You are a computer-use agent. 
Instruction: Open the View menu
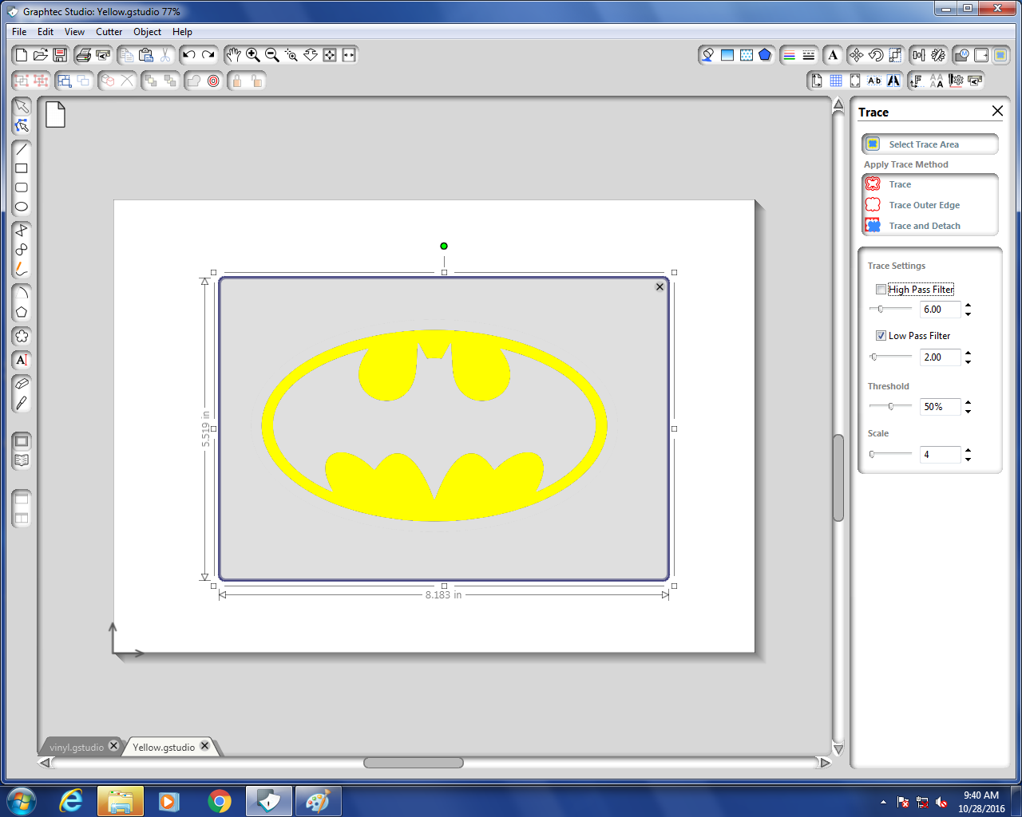pyautogui.click(x=75, y=32)
